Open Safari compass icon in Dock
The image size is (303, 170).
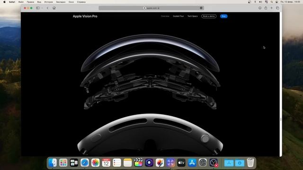point(85,162)
